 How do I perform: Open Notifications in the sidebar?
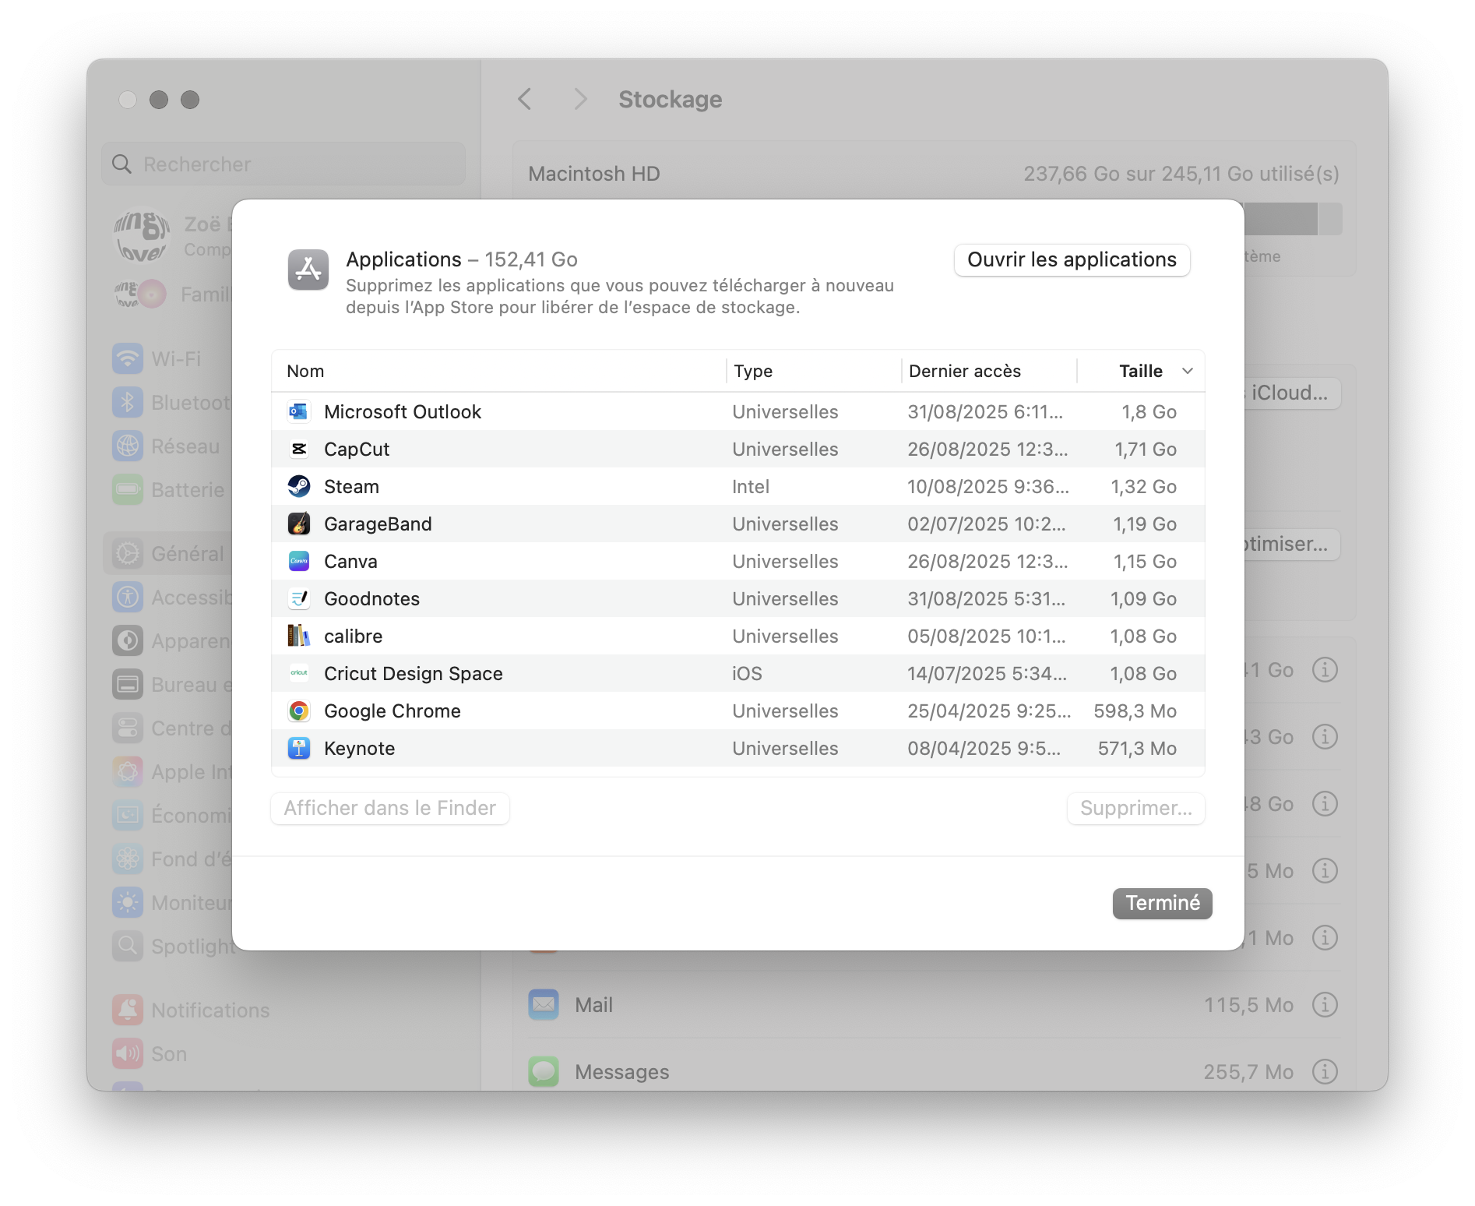(x=209, y=1010)
